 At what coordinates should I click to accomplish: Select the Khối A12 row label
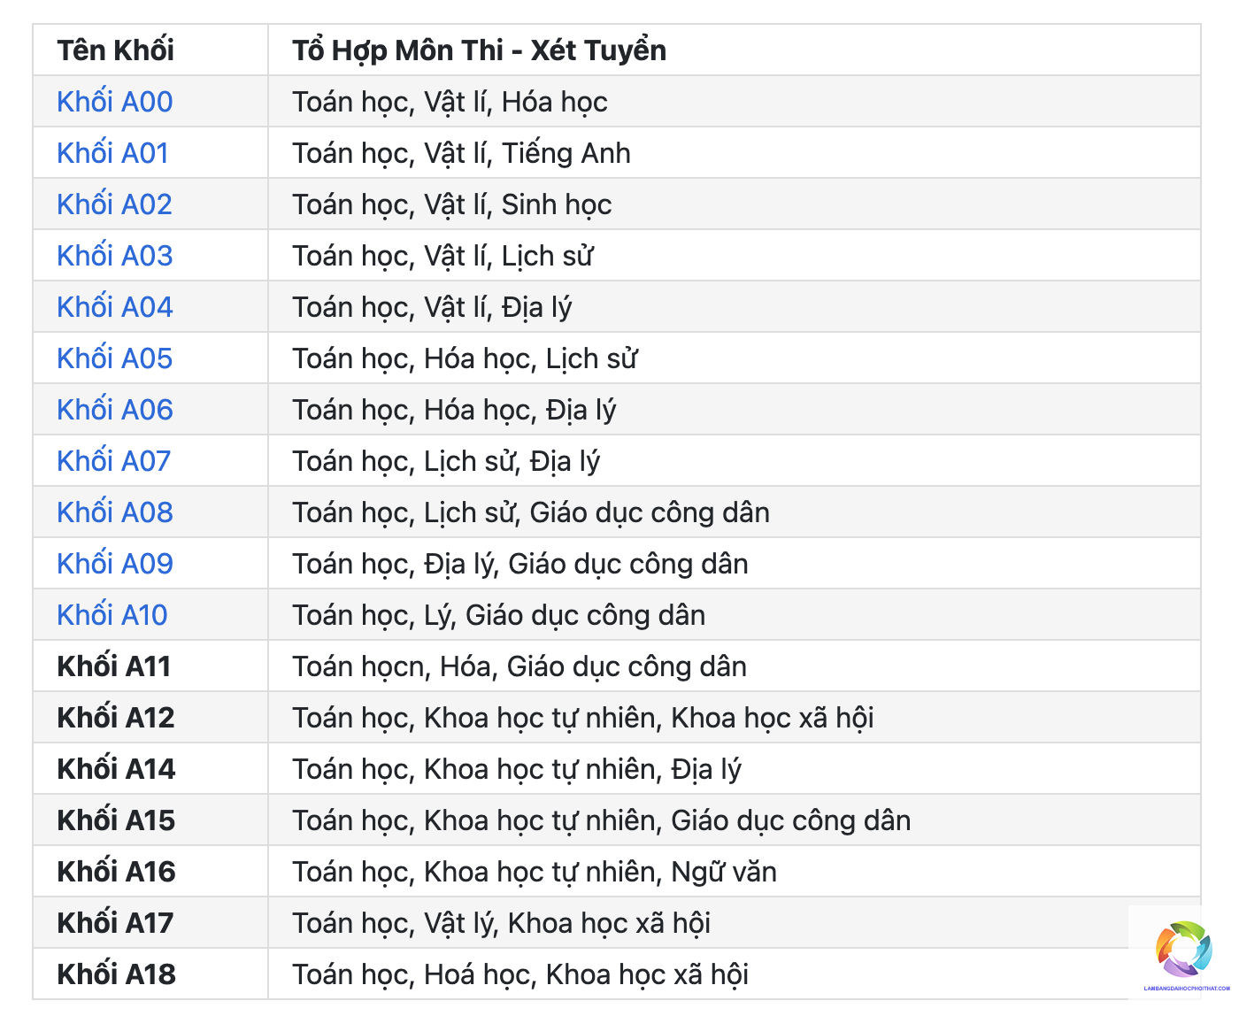(x=116, y=718)
